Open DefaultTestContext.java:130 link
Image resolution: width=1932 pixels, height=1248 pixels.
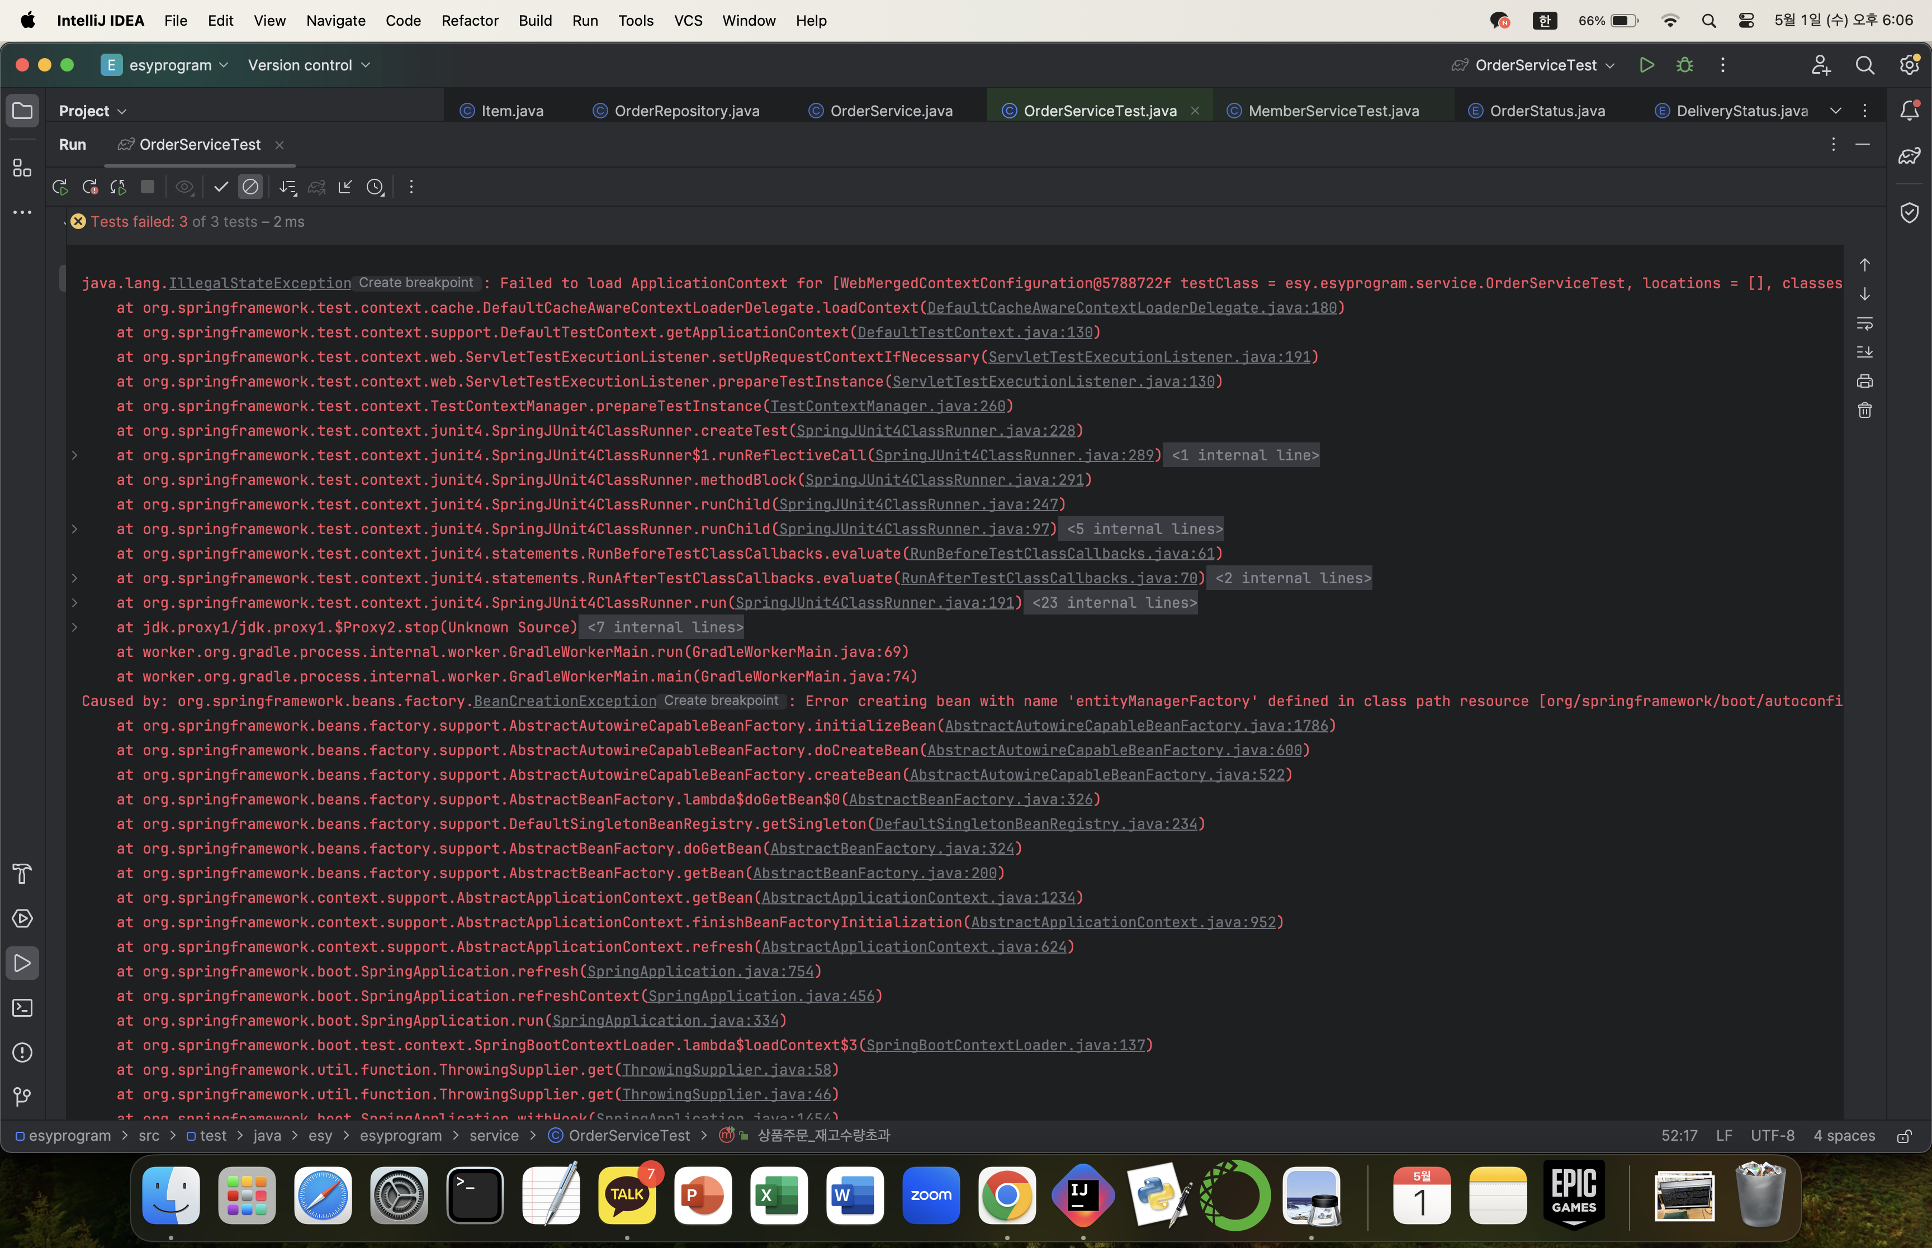(976, 332)
